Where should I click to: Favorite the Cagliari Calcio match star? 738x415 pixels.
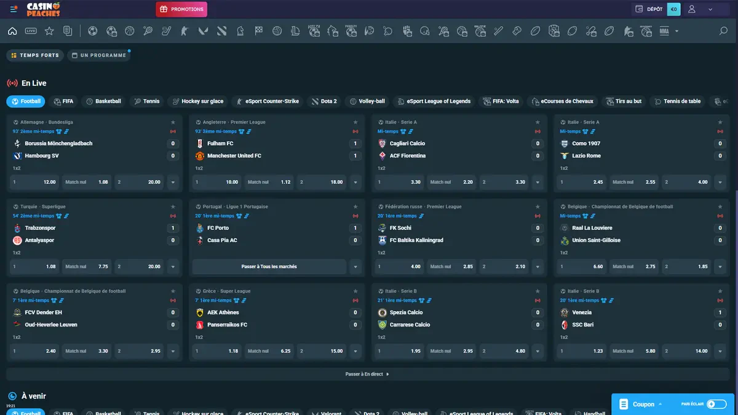pyautogui.click(x=538, y=122)
